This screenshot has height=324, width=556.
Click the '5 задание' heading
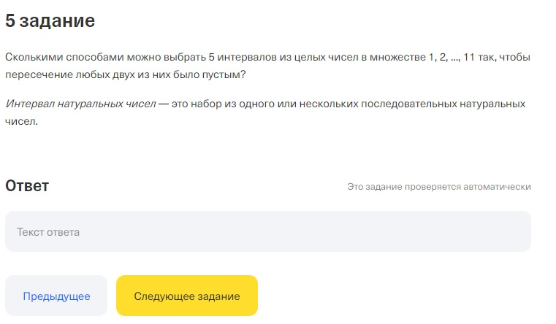coord(50,20)
